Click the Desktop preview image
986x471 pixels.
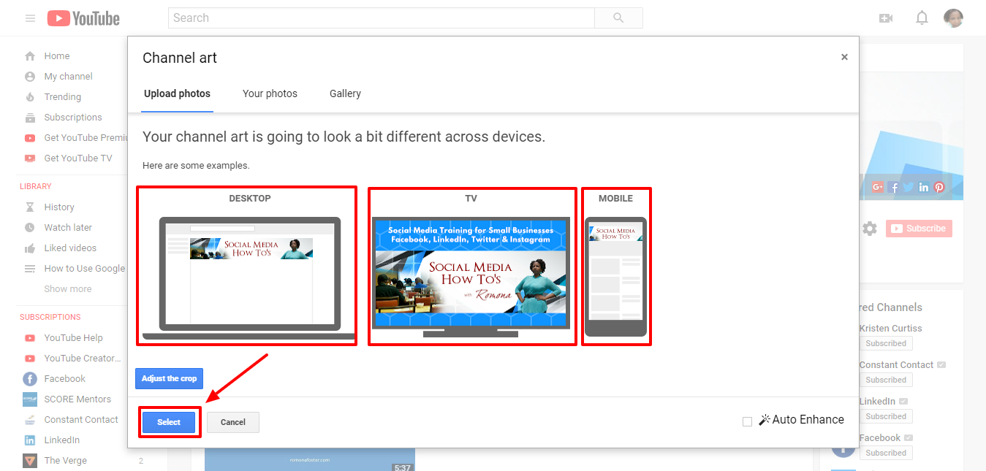(x=249, y=277)
